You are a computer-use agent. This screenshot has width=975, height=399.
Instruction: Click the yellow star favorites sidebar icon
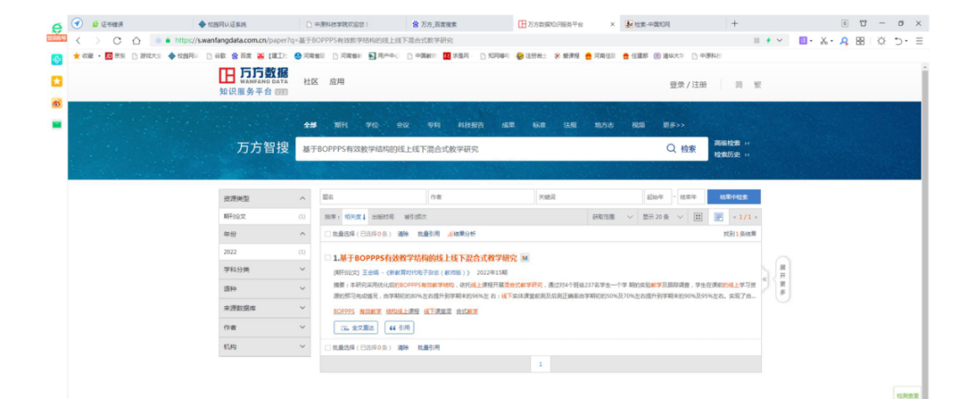pos(56,81)
